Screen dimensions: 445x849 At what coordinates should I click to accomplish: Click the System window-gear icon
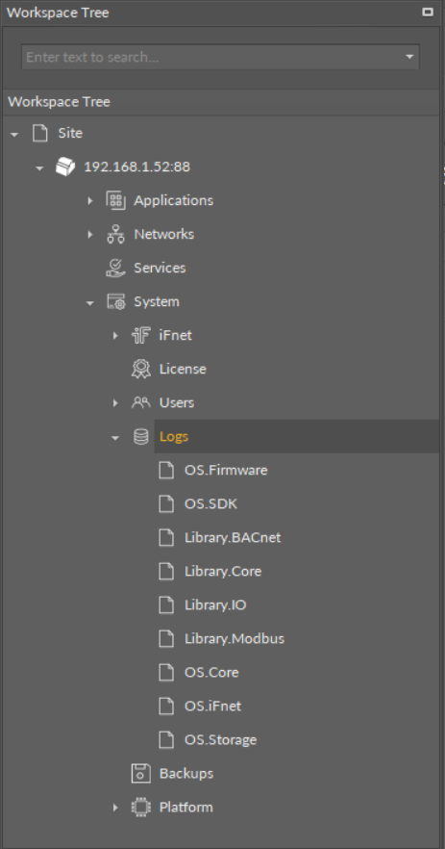click(115, 301)
